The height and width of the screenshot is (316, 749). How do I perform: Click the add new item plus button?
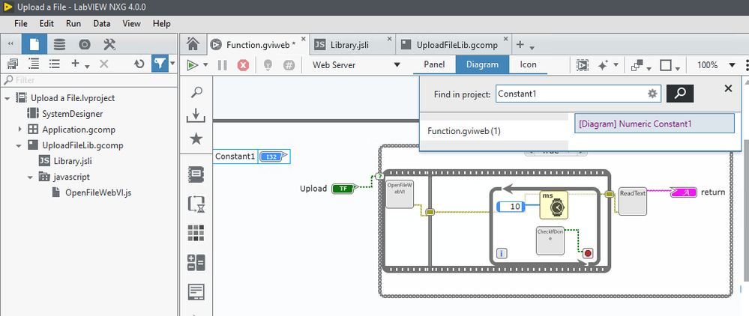click(75, 64)
